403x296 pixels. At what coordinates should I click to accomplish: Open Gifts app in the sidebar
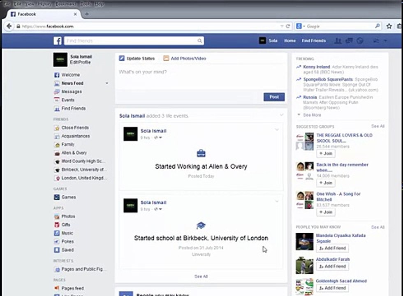[x=62, y=224]
